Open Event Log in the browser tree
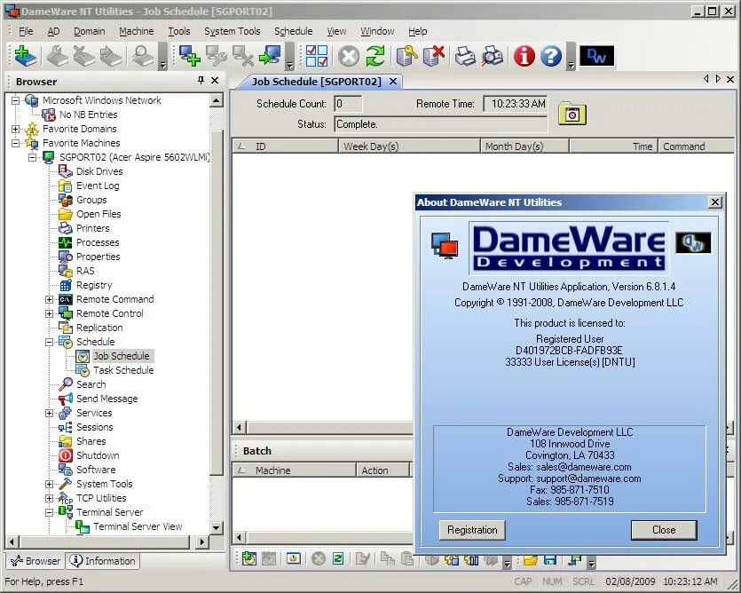The image size is (741, 593). [98, 186]
